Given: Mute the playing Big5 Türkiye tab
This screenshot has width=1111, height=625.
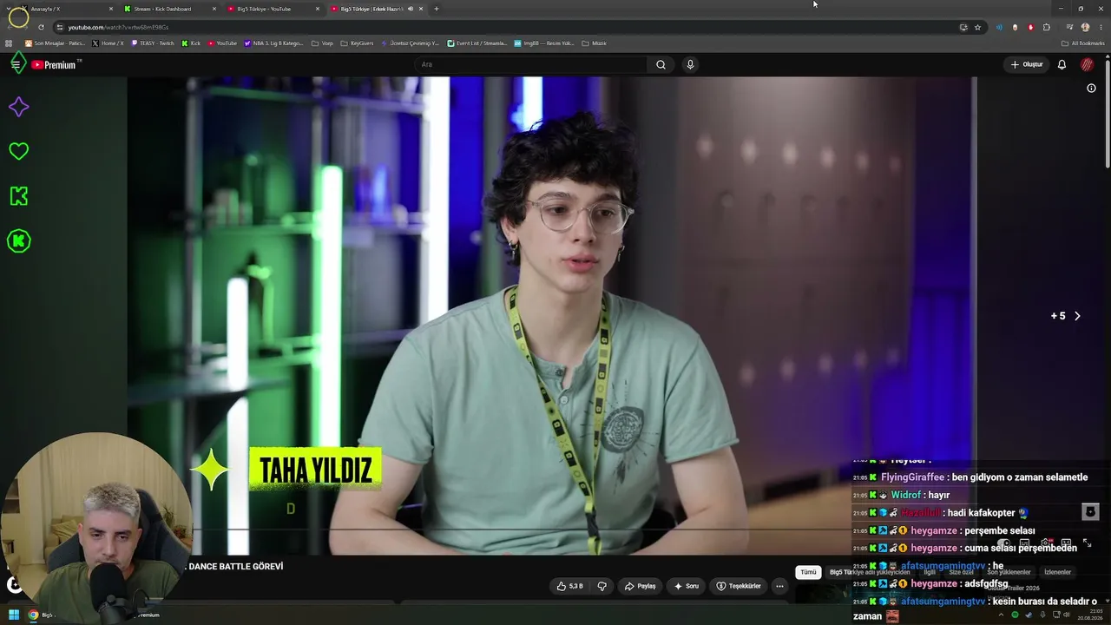Looking at the screenshot, I should (411, 9).
